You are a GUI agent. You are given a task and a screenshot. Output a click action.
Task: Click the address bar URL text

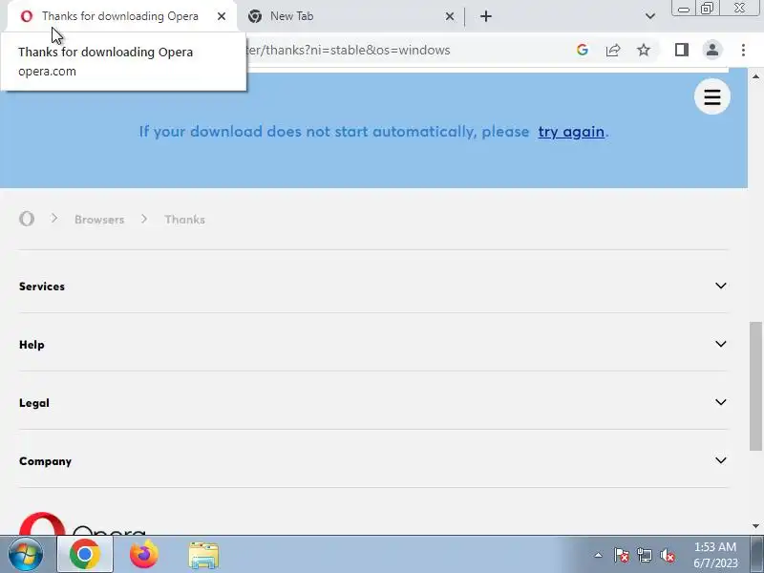click(349, 51)
